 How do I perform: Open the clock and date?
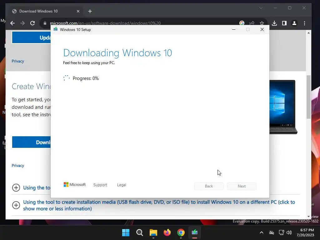[x=305, y=232]
